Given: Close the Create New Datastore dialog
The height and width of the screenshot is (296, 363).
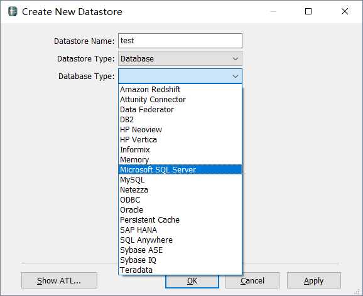Looking at the screenshot, I should [x=345, y=11].
